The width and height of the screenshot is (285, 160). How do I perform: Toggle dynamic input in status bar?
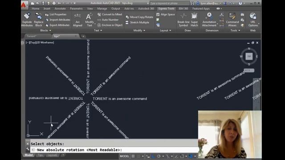(148, 156)
